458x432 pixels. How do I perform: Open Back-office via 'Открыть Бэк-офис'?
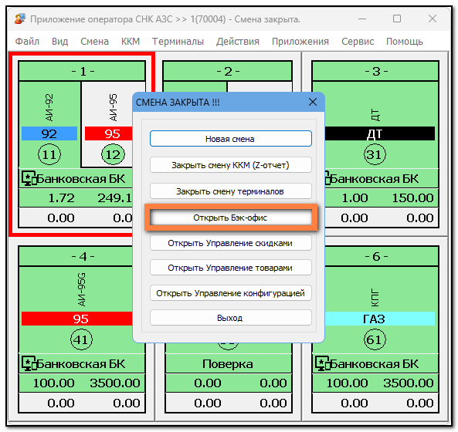[231, 218]
